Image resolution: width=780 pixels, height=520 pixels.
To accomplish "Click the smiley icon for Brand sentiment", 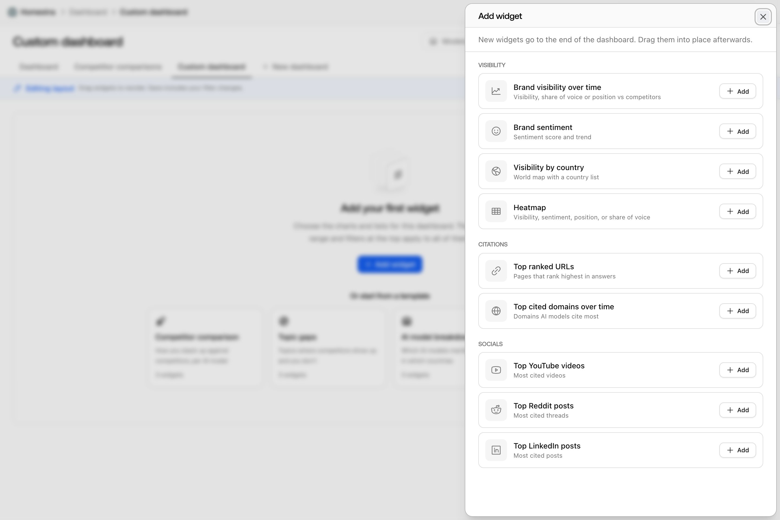I will coord(496,131).
